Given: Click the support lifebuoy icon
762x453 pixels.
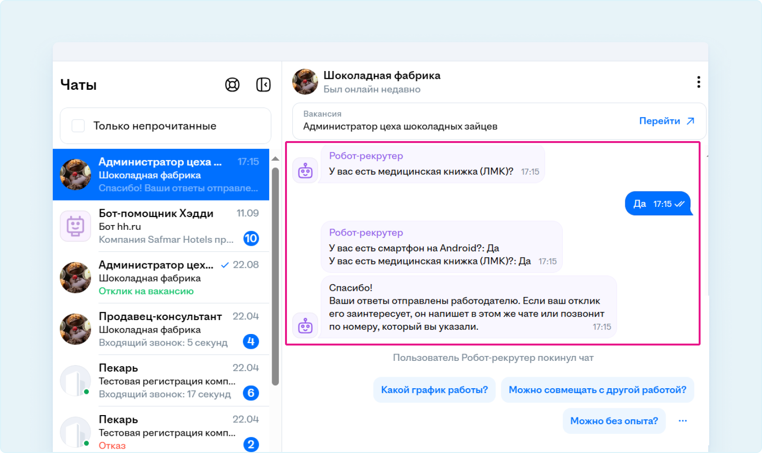Looking at the screenshot, I should click(x=232, y=85).
